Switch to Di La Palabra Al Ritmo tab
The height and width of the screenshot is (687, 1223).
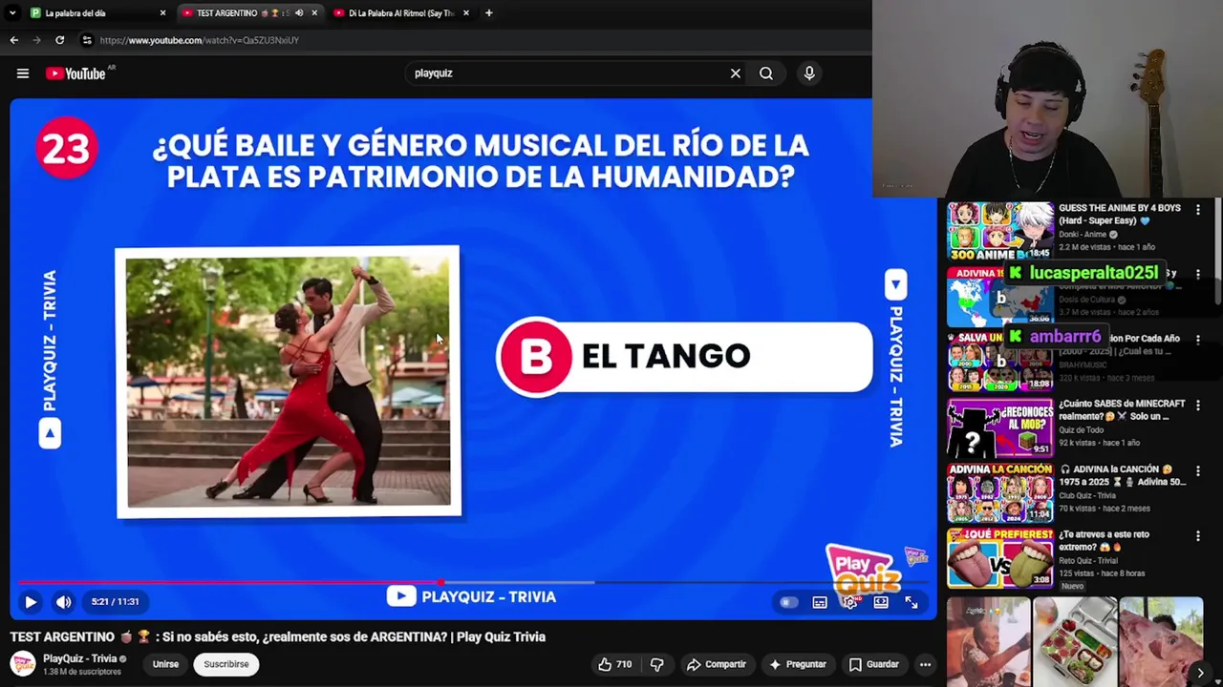(x=400, y=13)
